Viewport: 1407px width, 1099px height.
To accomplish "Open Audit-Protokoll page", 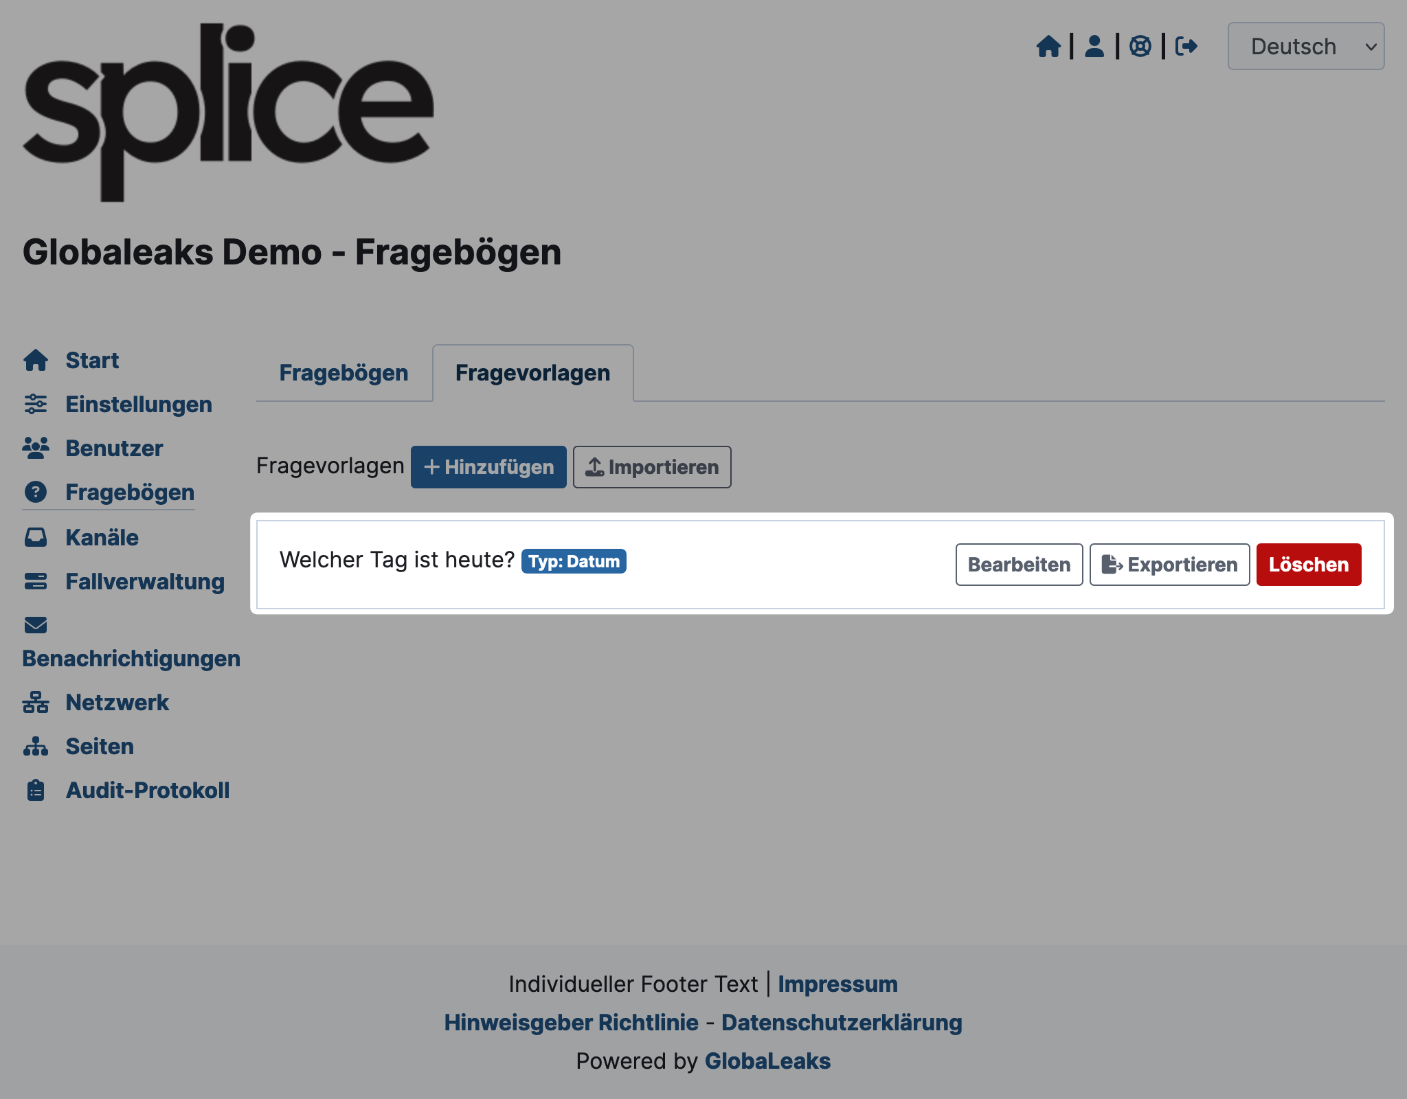I will [x=147, y=790].
